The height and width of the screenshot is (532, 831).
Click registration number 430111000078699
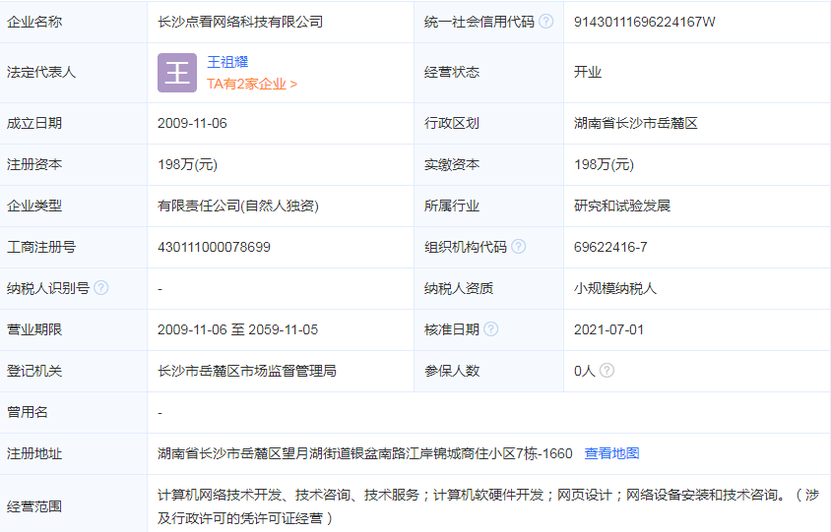click(214, 247)
